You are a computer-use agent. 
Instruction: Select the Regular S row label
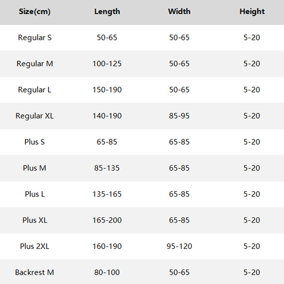34,38
